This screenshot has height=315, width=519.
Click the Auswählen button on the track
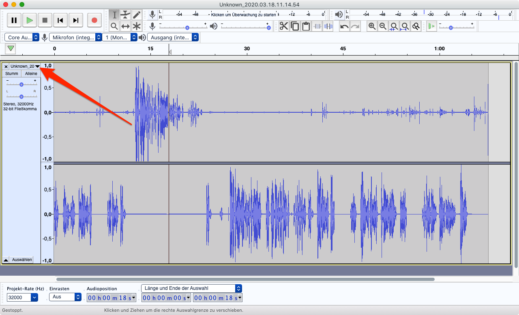(22, 259)
